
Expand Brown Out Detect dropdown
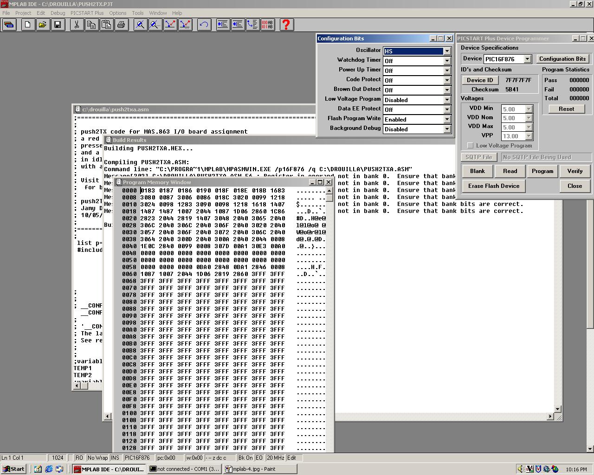(x=447, y=90)
